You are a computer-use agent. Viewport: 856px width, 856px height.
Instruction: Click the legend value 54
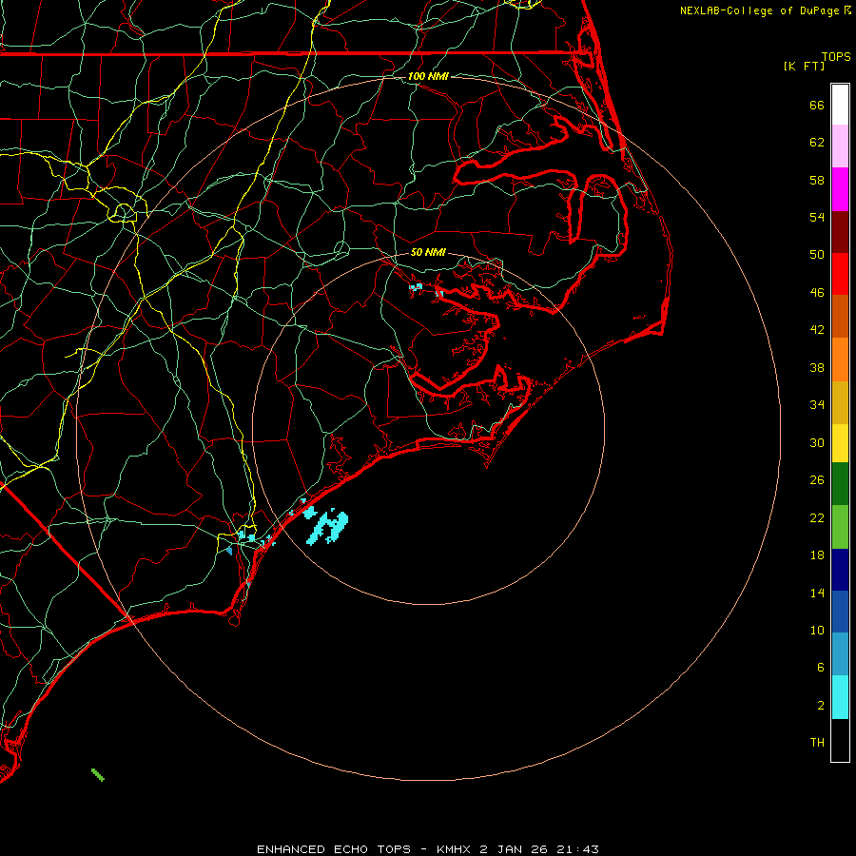click(x=817, y=217)
